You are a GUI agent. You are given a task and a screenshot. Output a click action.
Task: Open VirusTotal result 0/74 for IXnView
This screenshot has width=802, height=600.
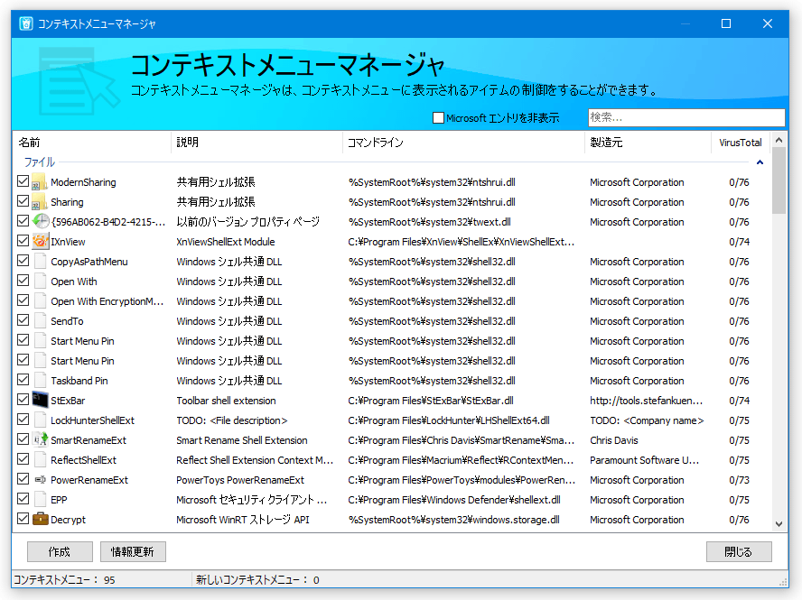pyautogui.click(x=739, y=242)
